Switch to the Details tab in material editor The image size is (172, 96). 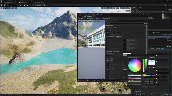tap(109, 21)
